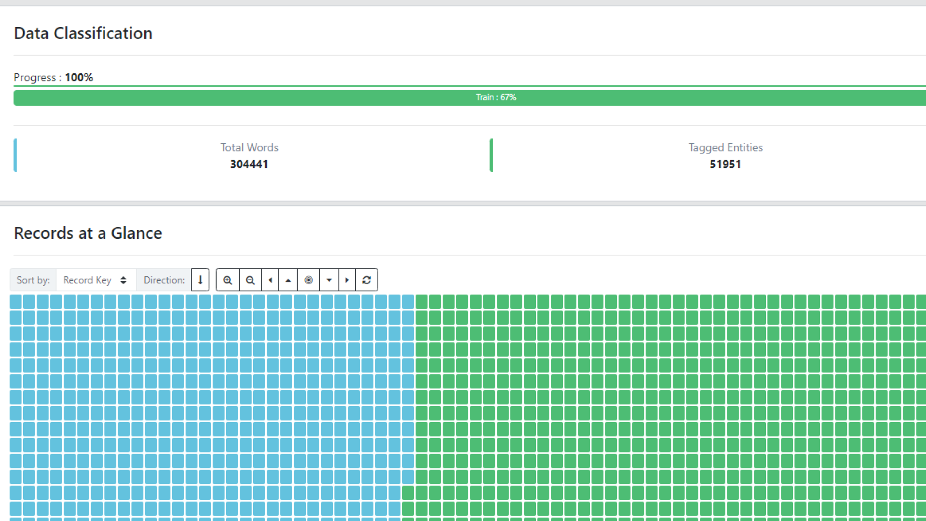Pan the records grid down
Image resolution: width=926 pixels, height=521 pixels.
click(x=329, y=280)
